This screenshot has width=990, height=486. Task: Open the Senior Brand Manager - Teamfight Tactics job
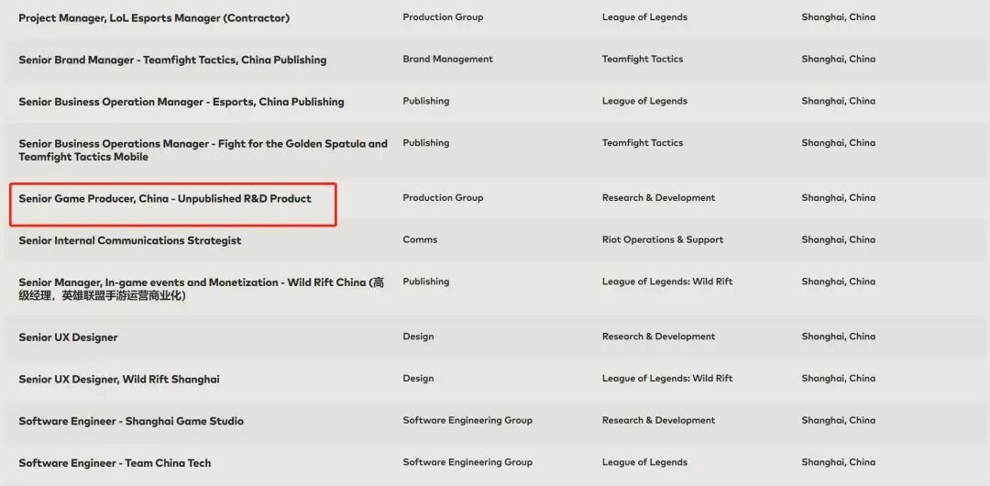[x=172, y=60]
